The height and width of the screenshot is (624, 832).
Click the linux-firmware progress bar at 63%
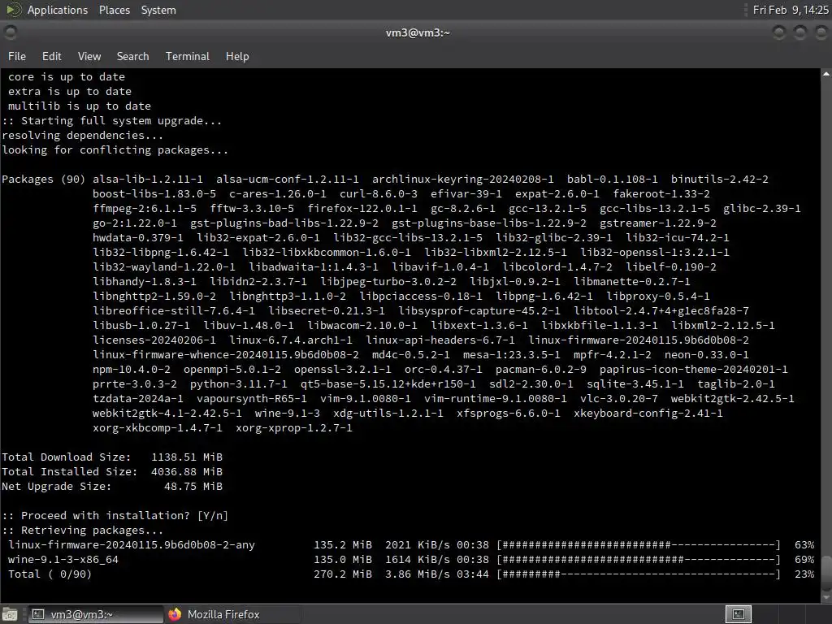coord(639,545)
